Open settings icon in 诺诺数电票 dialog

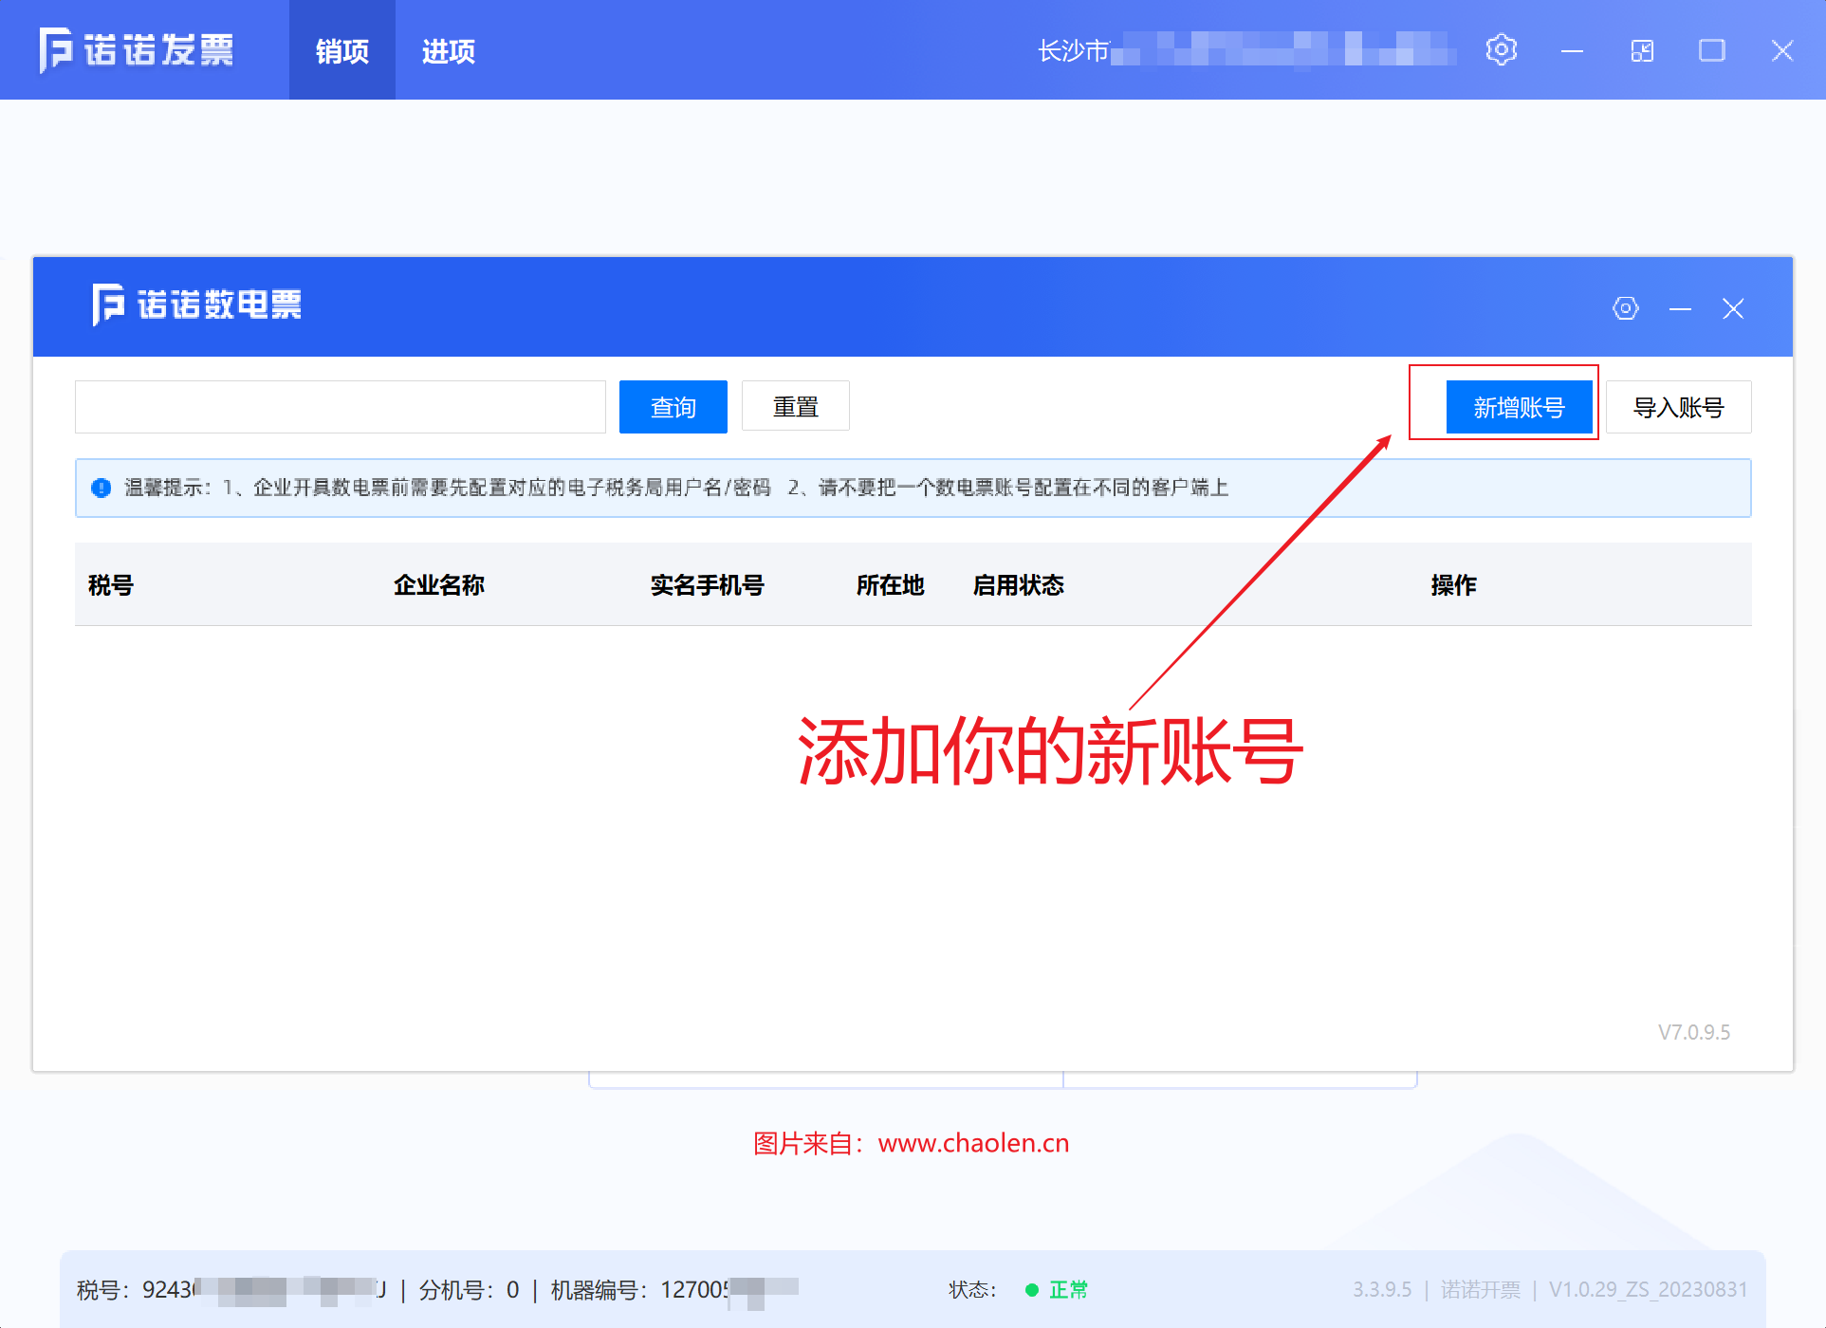pyautogui.click(x=1625, y=308)
